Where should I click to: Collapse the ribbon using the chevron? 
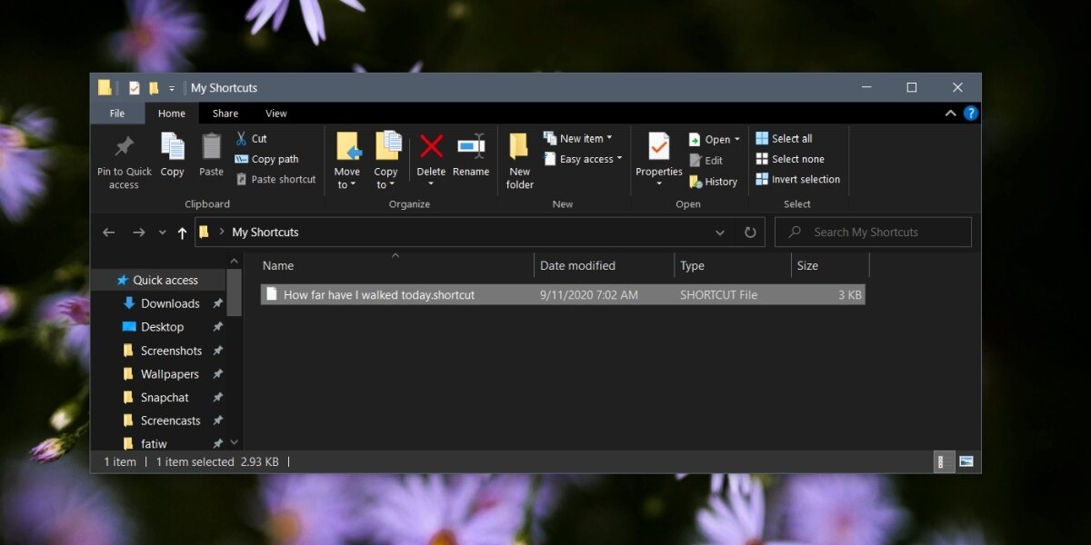951,114
